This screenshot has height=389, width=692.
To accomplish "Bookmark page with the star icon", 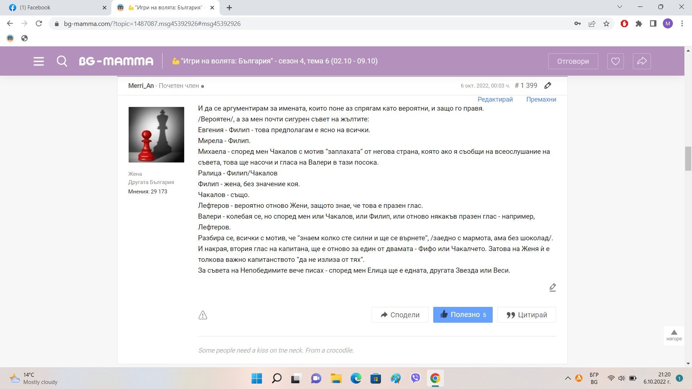I will pyautogui.click(x=606, y=24).
